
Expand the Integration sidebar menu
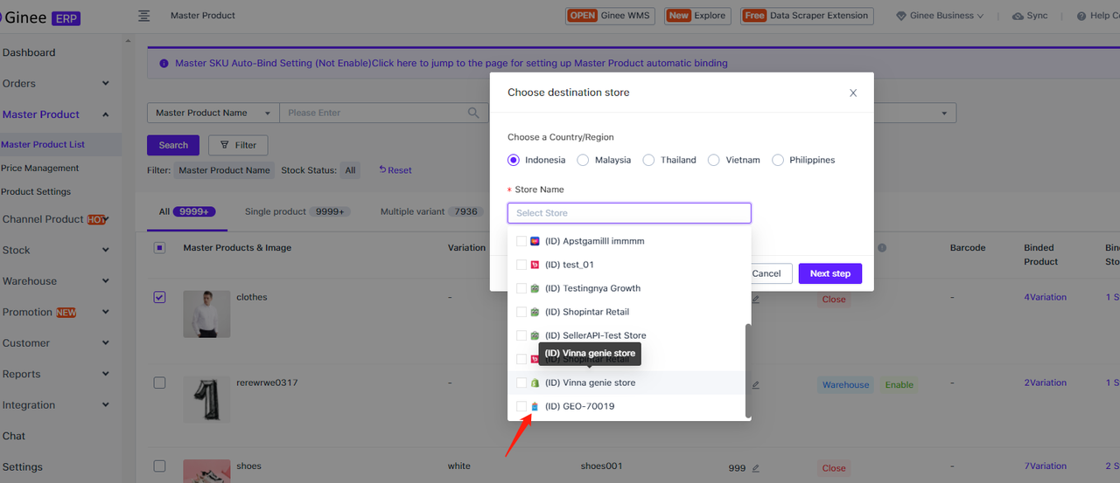pos(105,405)
